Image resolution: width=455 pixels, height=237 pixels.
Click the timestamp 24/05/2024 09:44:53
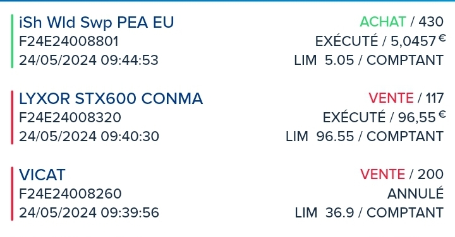point(89,60)
